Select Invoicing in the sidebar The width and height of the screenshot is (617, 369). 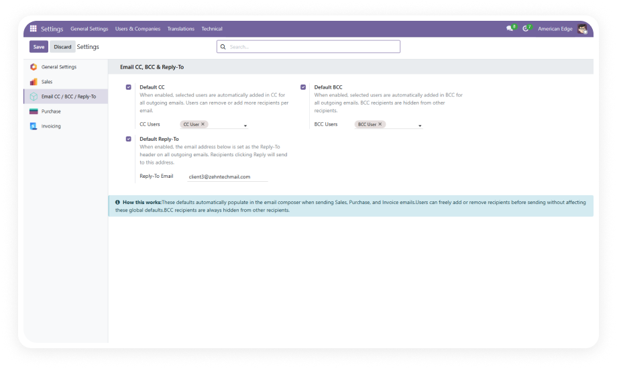66,126
